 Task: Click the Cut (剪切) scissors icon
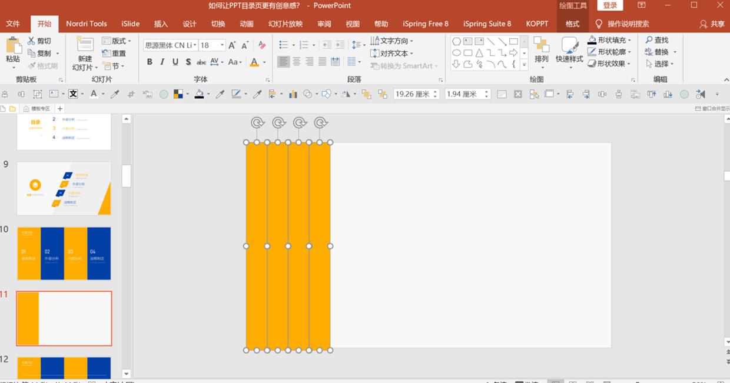32,41
